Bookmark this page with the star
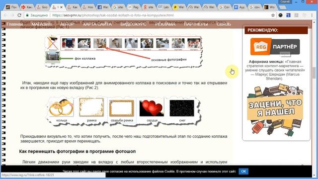This screenshot has height=179, width=318. [x=273, y=15]
